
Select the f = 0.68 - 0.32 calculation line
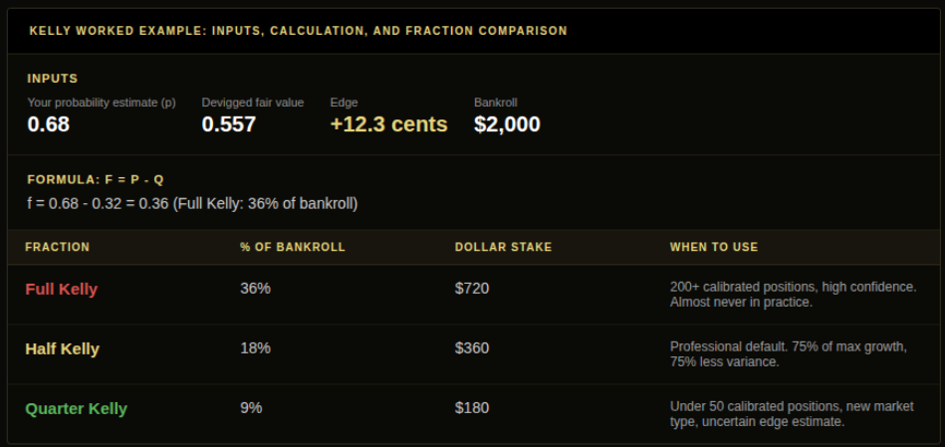(192, 204)
